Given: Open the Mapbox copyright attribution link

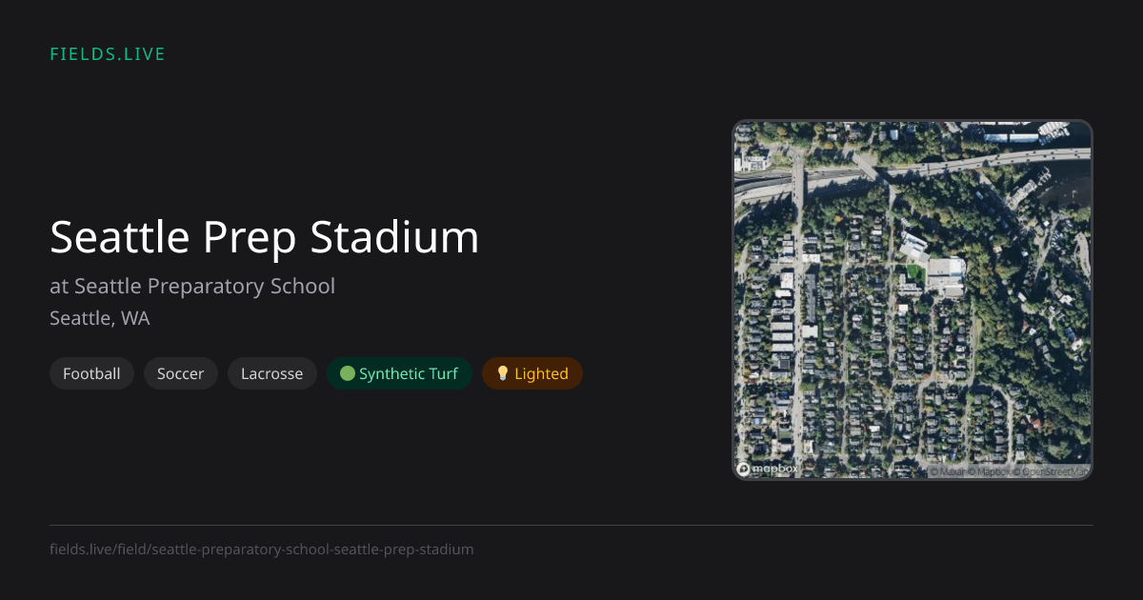Looking at the screenshot, I should [989, 471].
